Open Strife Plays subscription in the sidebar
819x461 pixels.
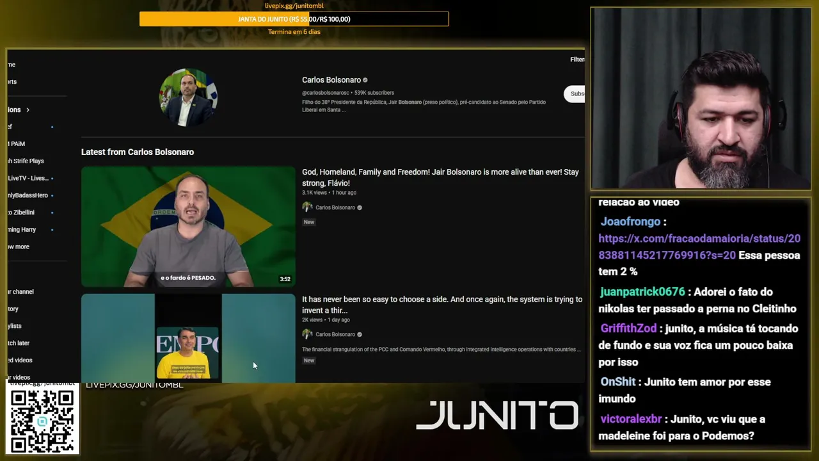coord(26,161)
